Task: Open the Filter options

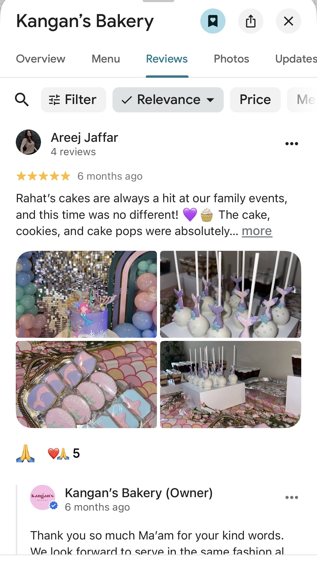Action: (x=74, y=100)
